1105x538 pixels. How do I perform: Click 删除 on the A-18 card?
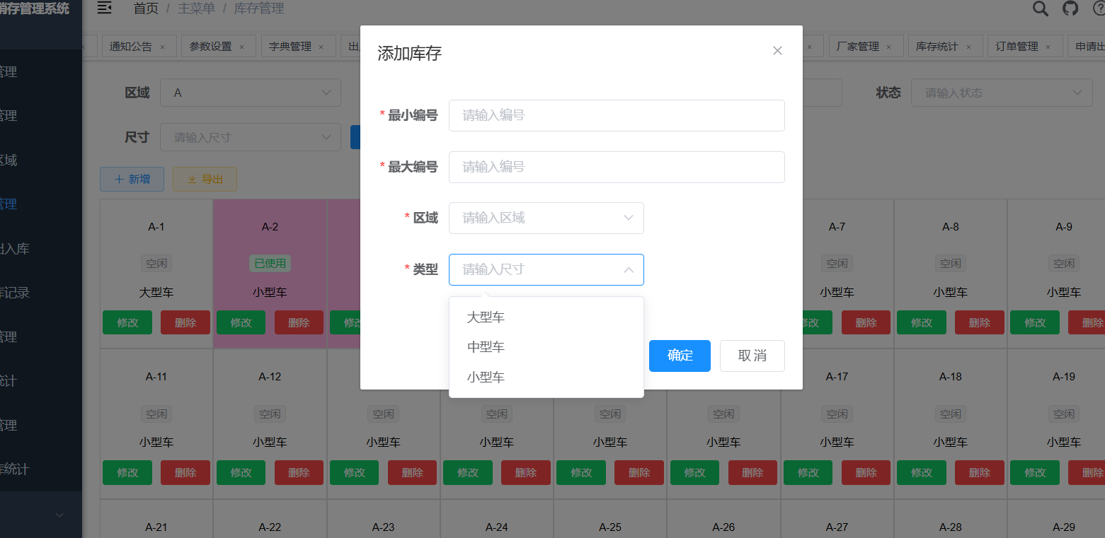pyautogui.click(x=979, y=472)
